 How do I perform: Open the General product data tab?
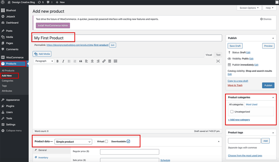point(51,150)
